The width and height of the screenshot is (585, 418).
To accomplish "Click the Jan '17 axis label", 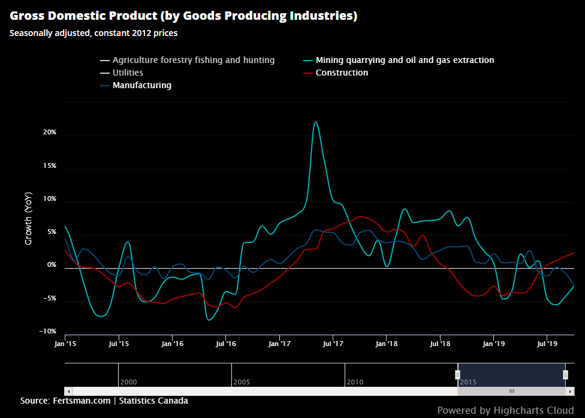I will tap(279, 344).
